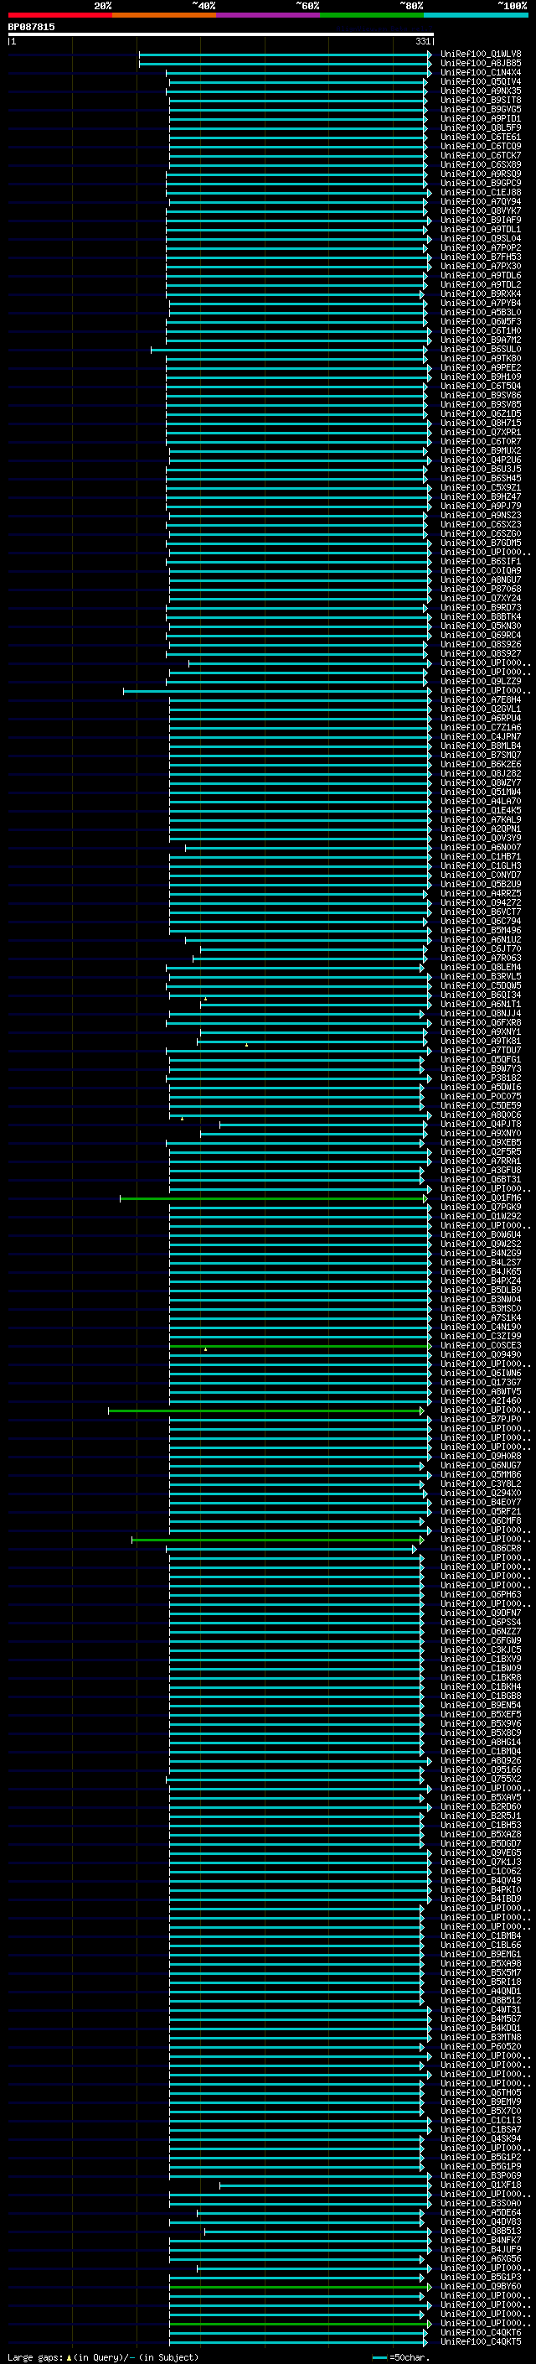
Task: Open the UniRef100_Q6CMF8 entry
Action: pyautogui.click(x=480, y=1520)
